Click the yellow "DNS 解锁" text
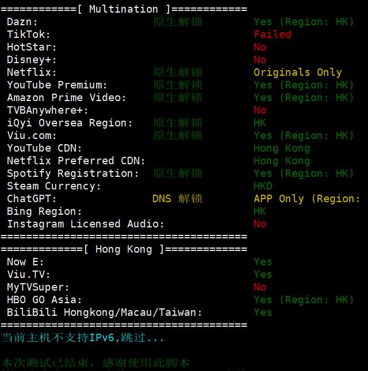Viewport: 368px width, 371px height. (x=178, y=199)
